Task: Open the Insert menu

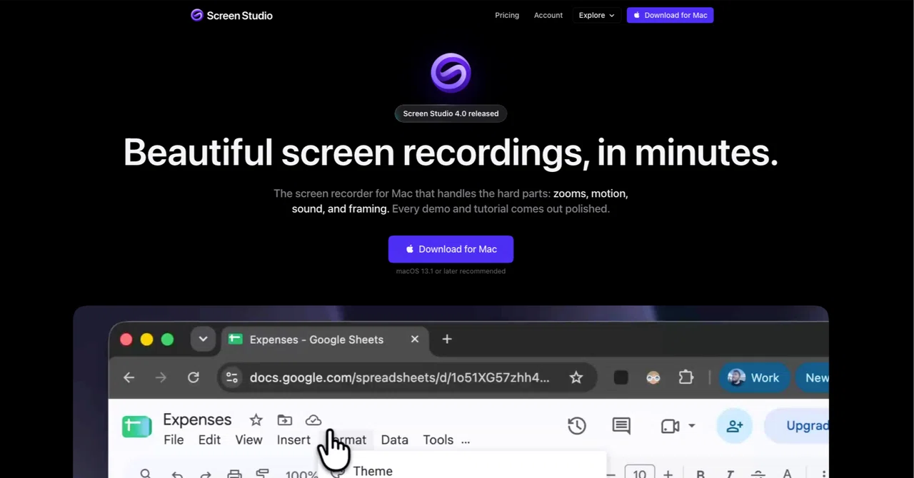Action: coord(293,439)
